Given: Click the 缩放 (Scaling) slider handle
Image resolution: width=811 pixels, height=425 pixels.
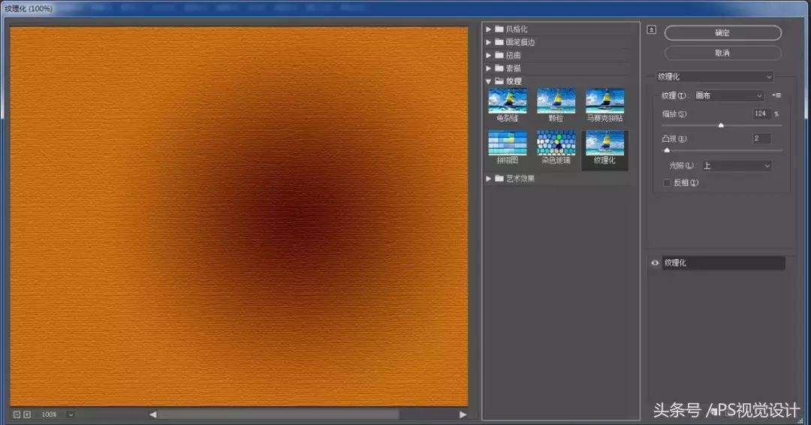Looking at the screenshot, I should pos(721,125).
